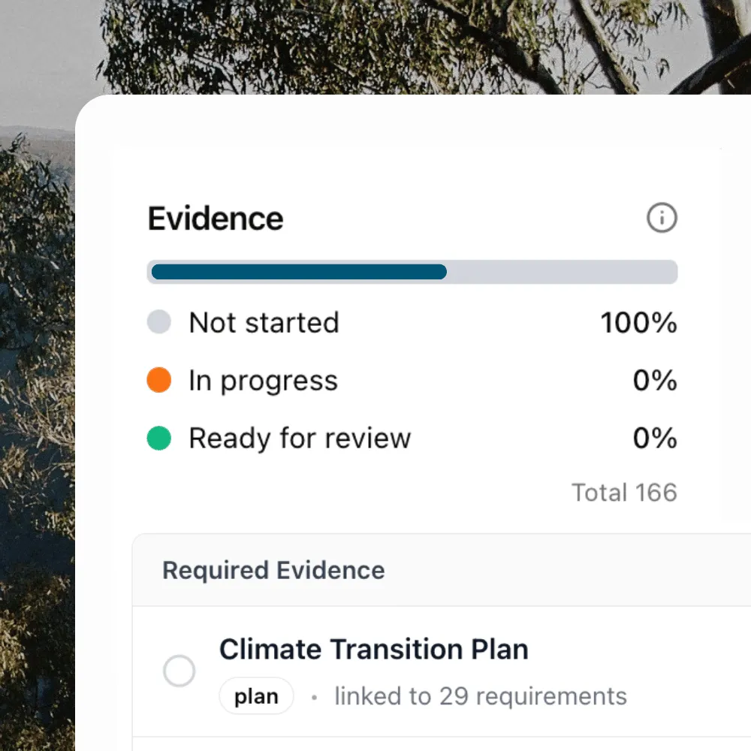Click the orange In progress status dot
The height and width of the screenshot is (751, 751).
tap(159, 380)
